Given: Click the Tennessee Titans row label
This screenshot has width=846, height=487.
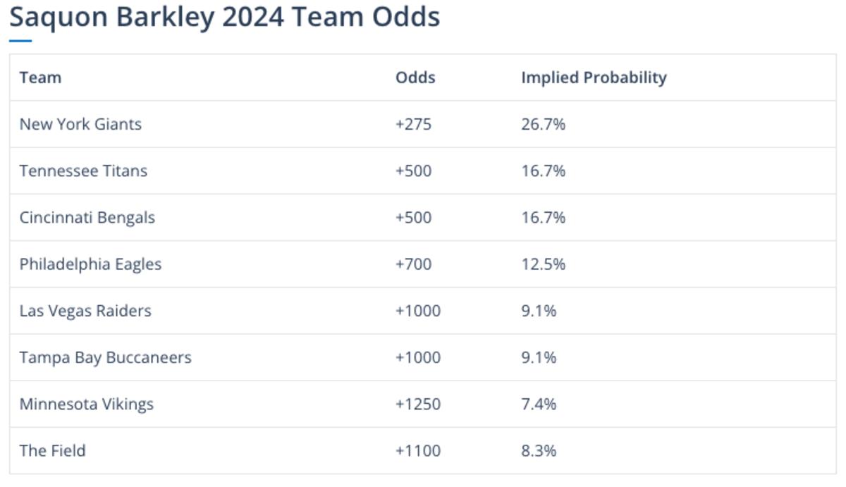Looking at the screenshot, I should pos(83,171).
